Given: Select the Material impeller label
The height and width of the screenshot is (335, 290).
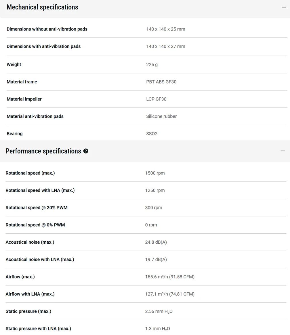Looking at the screenshot, I should [24, 99].
